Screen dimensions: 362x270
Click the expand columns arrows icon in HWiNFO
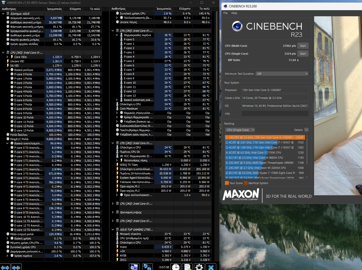(5, 267)
